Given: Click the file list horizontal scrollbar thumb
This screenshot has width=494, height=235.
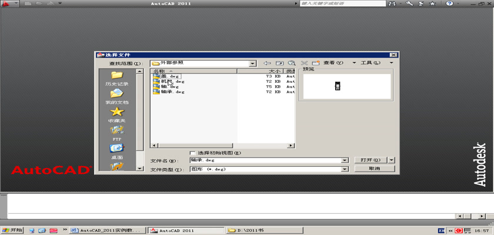Looking at the screenshot, I should pos(195,146).
